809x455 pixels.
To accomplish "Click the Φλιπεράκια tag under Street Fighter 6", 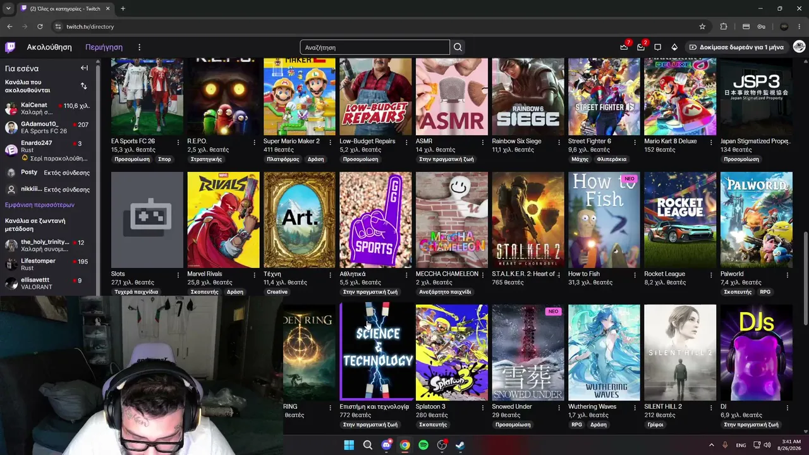I will click(x=611, y=159).
